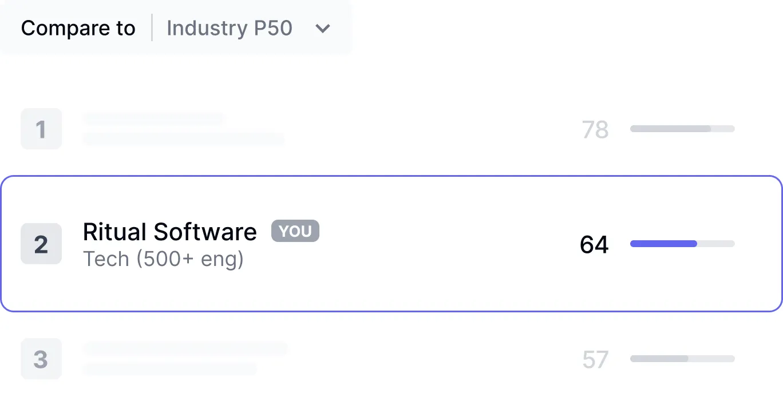The height and width of the screenshot is (405, 783).
Task: Click the rank 3 number badge
Action: tap(41, 359)
